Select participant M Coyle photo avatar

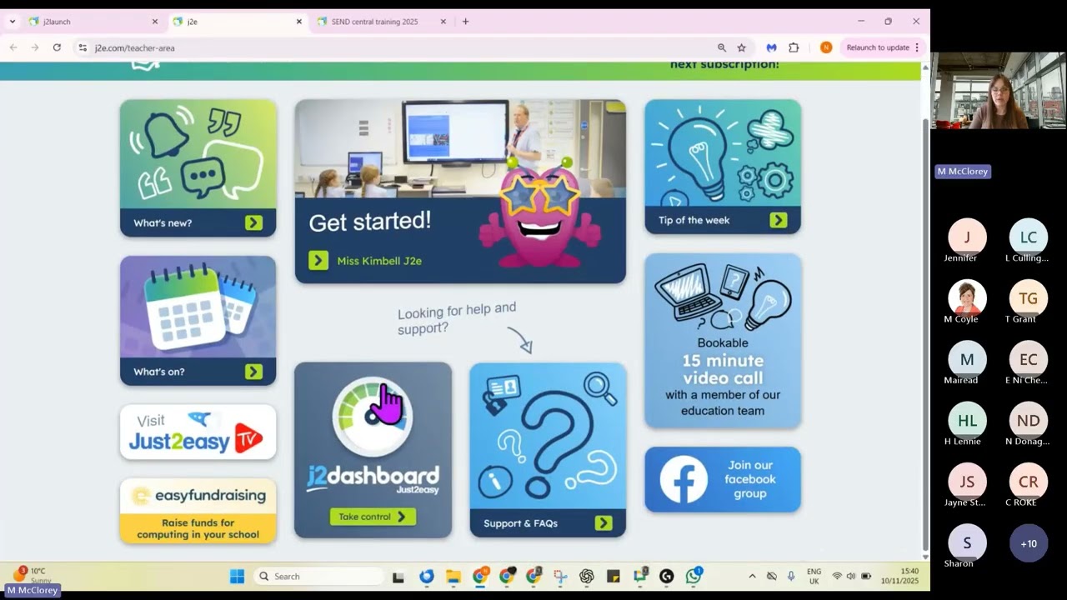(x=967, y=297)
